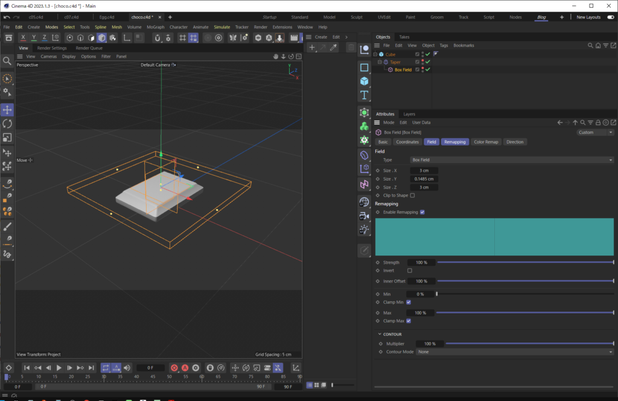Open the Text object icon in the right sidebar
Viewport: 618px width, 401px height.
[365, 95]
